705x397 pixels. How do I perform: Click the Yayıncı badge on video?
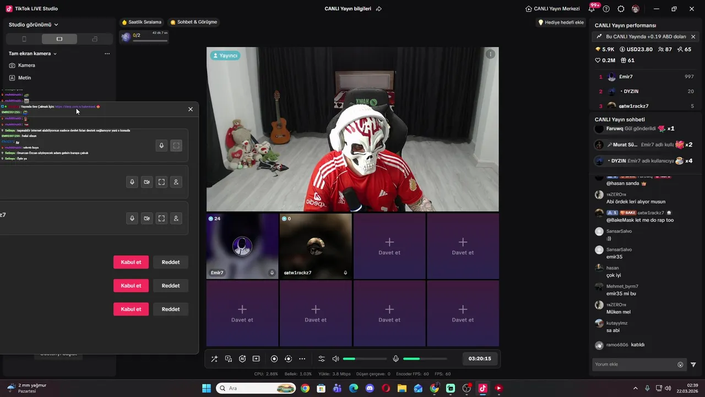coord(225,56)
